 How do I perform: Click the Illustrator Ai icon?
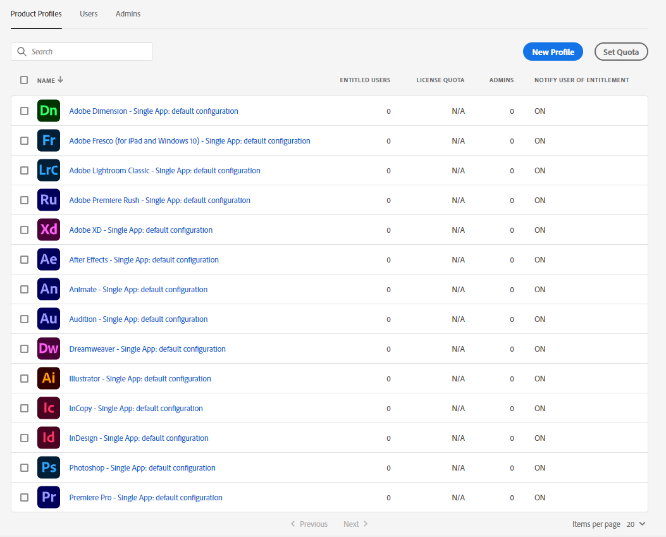click(49, 378)
